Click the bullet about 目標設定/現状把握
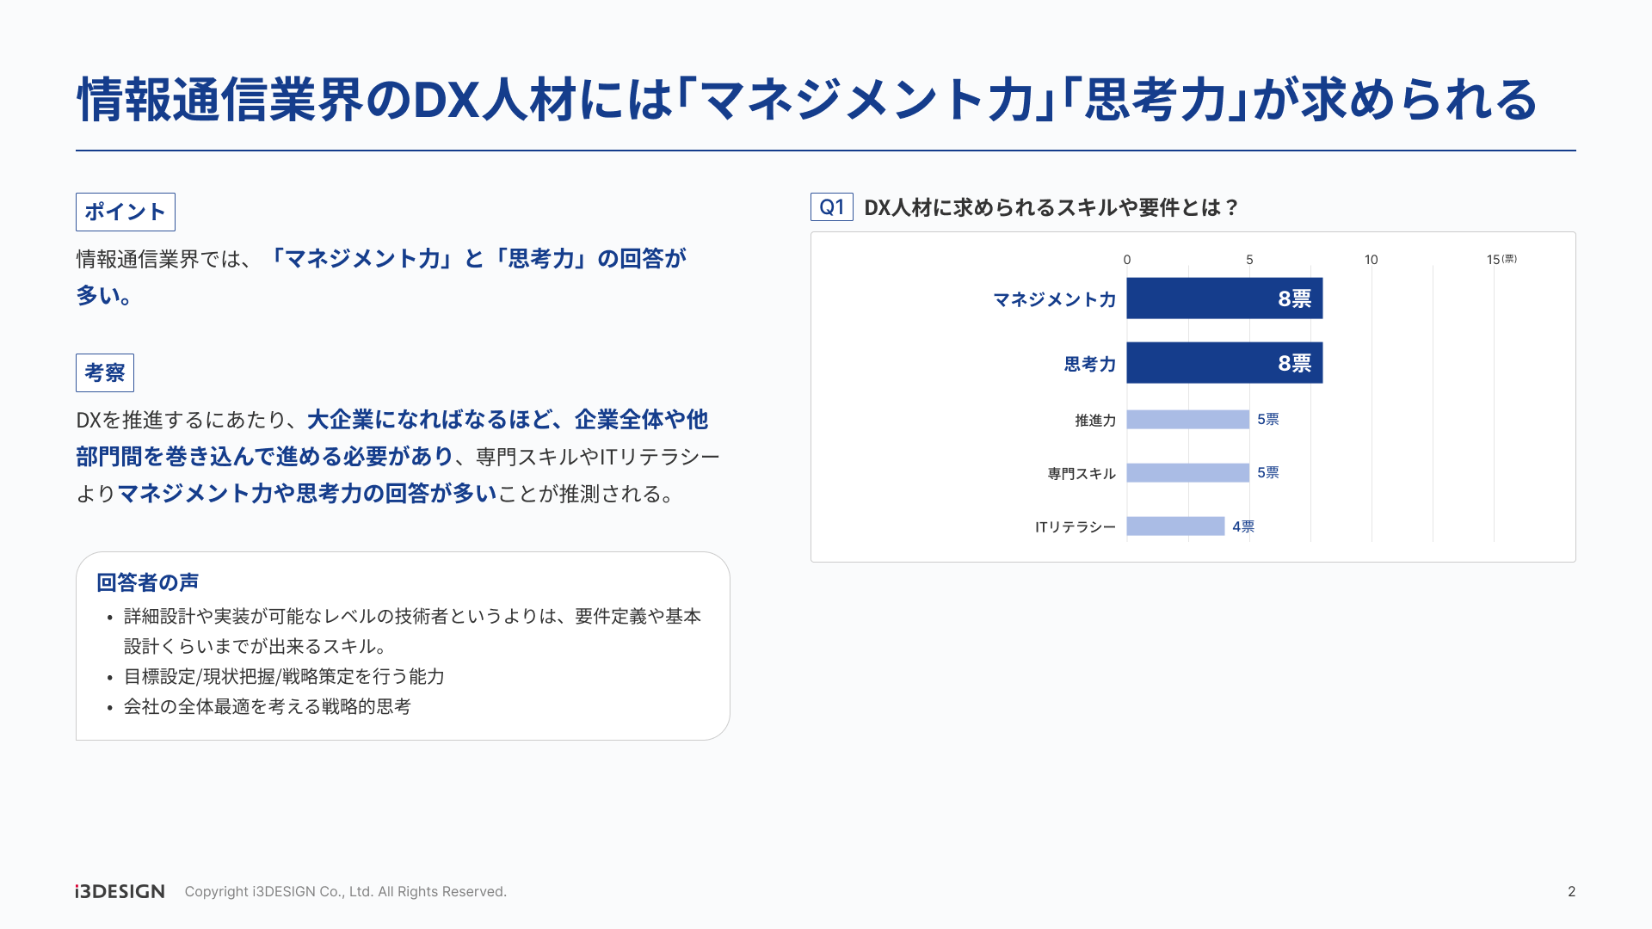Viewport: 1652px width, 929px height. coord(284,676)
